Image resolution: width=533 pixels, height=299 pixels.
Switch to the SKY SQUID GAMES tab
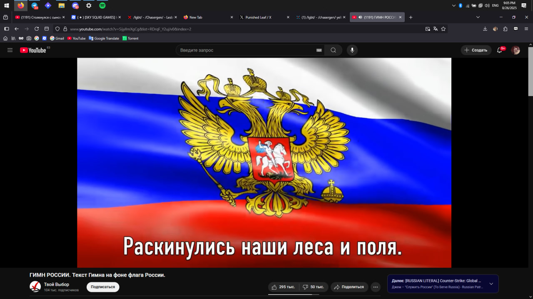click(x=95, y=17)
